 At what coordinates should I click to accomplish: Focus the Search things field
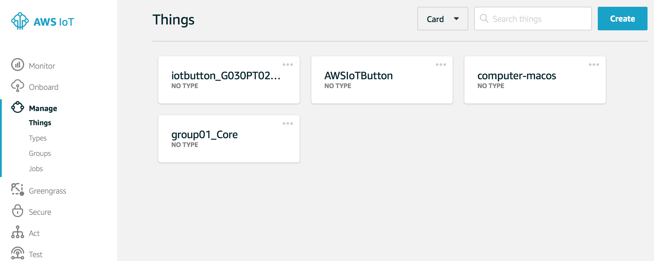pyautogui.click(x=533, y=19)
